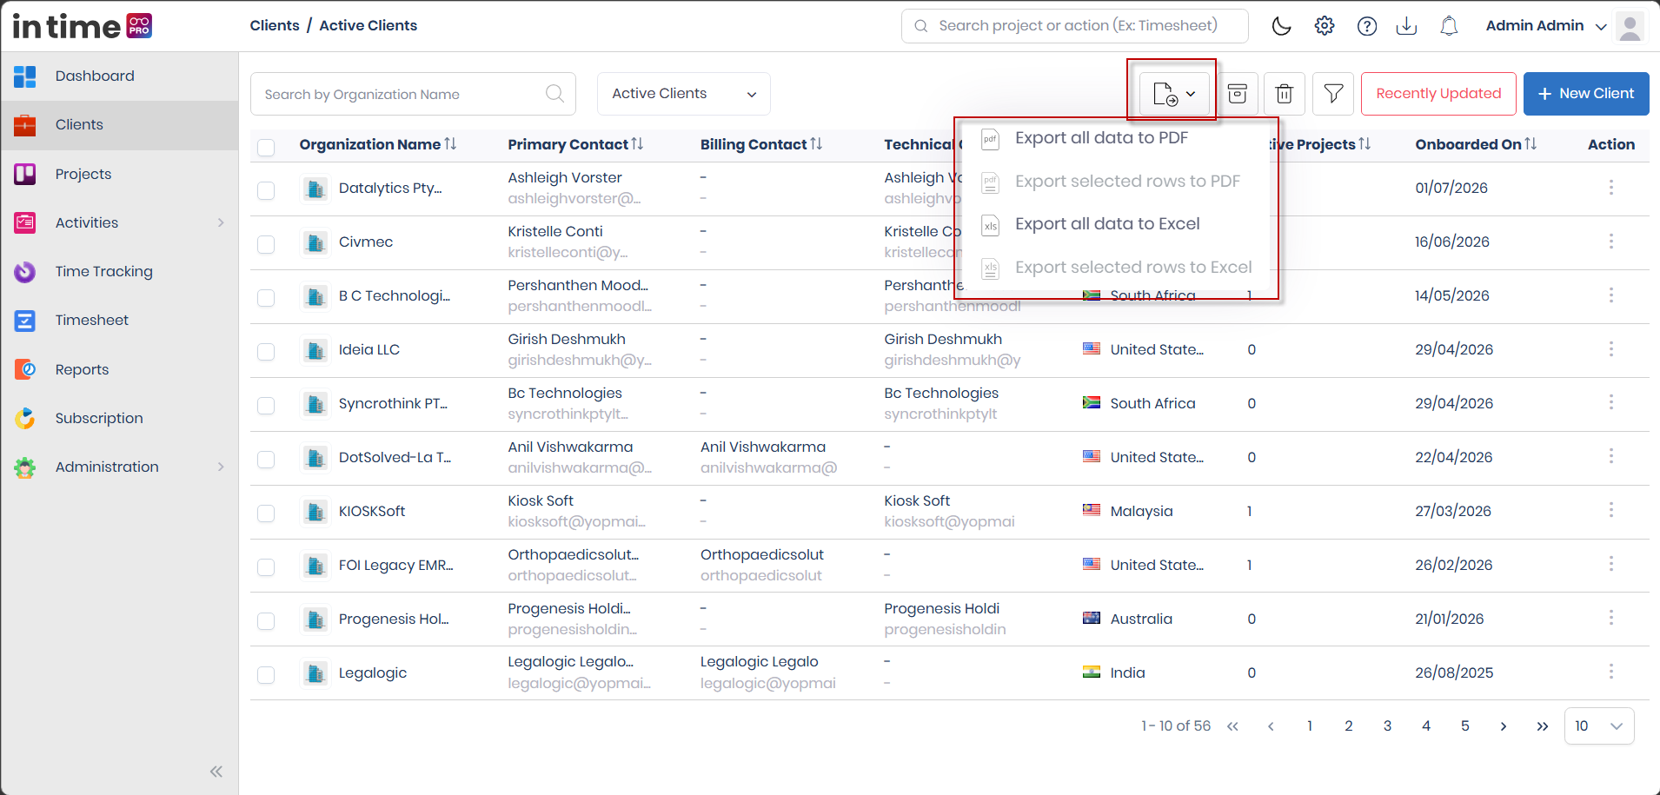Open the help question mark icon
The height and width of the screenshot is (795, 1660).
[1367, 26]
